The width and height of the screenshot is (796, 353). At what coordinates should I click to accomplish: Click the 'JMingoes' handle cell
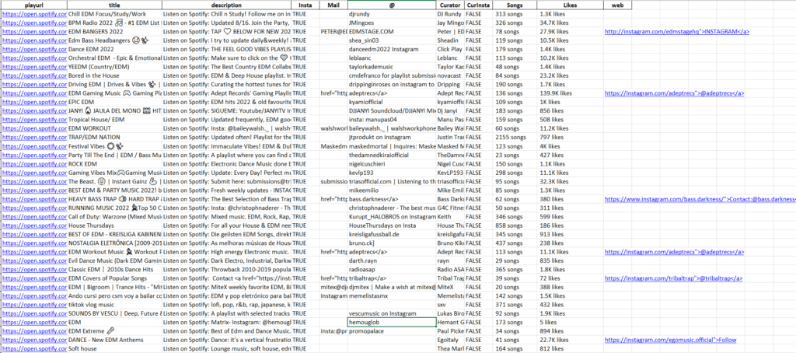click(392, 23)
